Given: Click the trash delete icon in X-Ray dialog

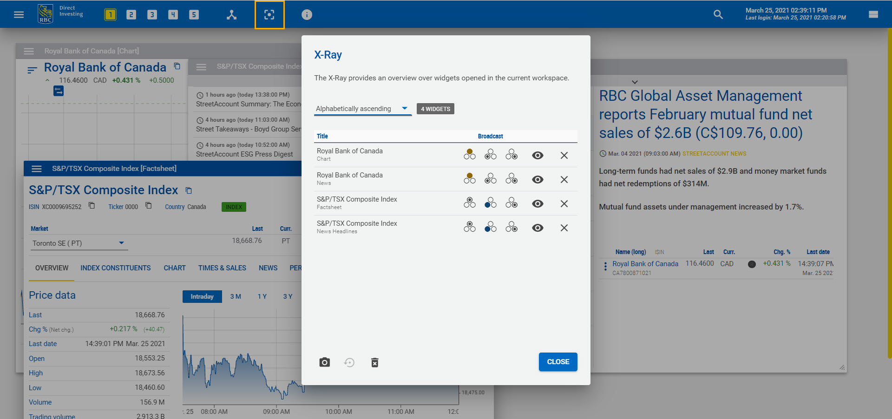Looking at the screenshot, I should [x=374, y=362].
